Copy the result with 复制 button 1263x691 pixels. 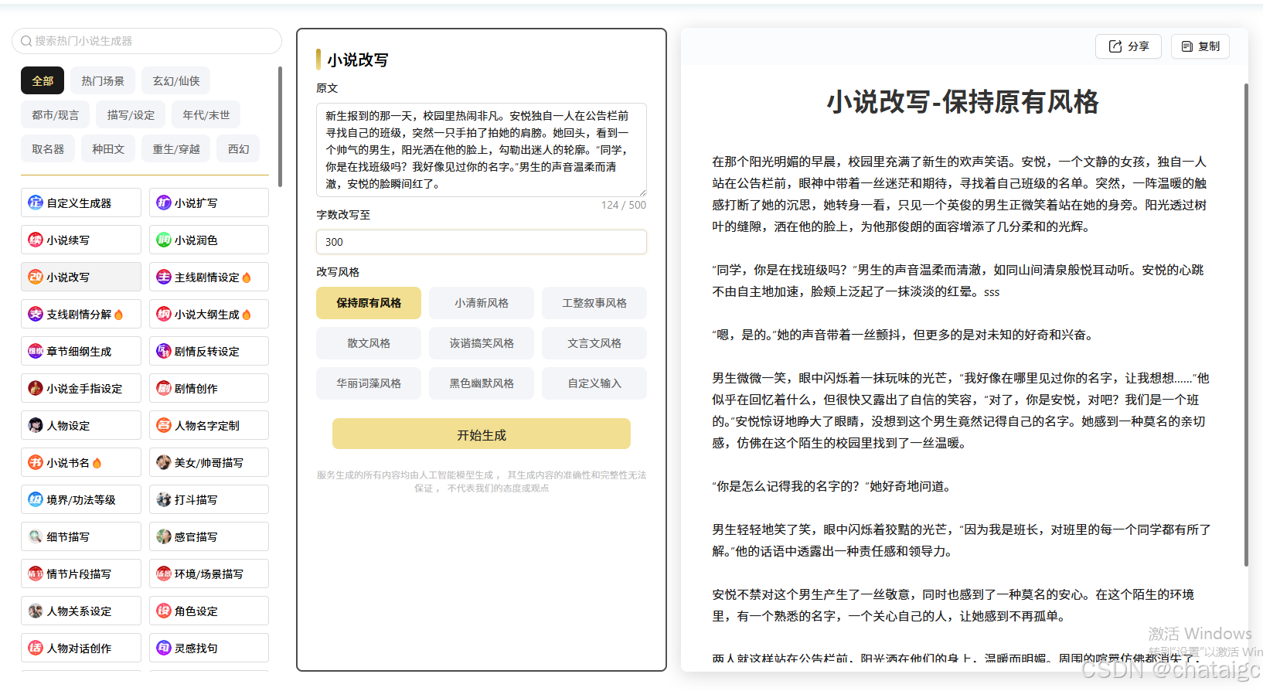pos(1200,46)
